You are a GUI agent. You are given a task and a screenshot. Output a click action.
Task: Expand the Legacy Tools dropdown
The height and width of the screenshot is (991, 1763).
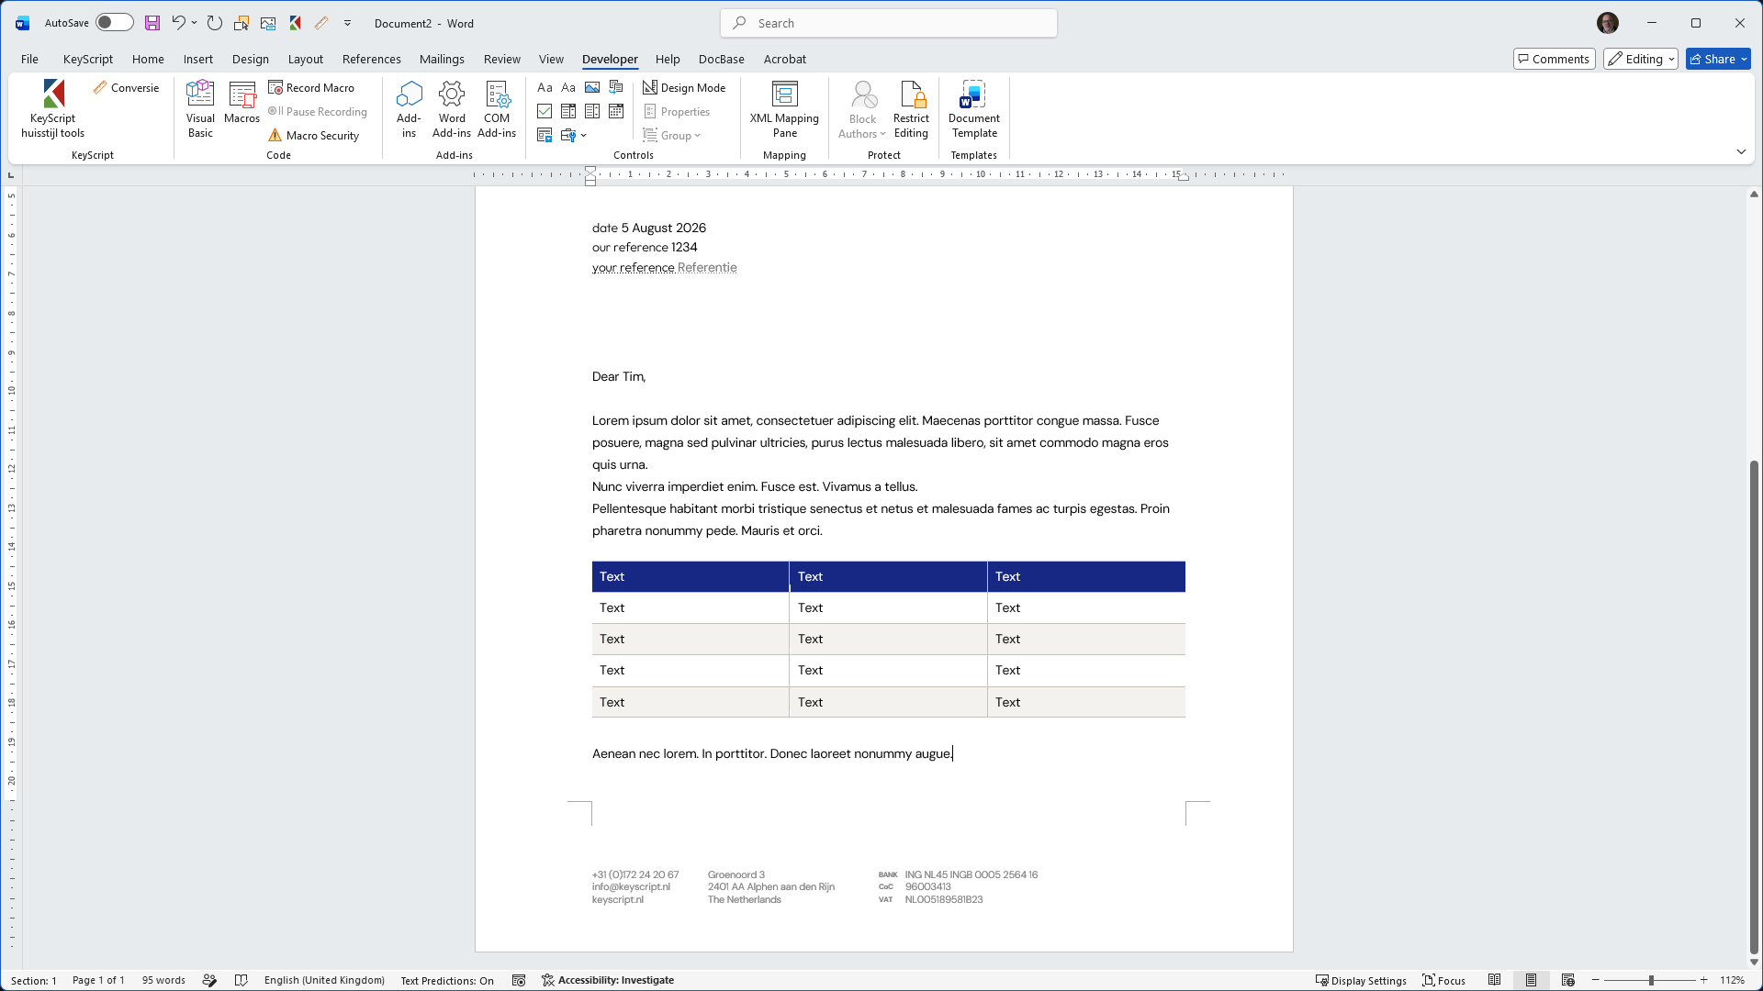tap(573, 135)
